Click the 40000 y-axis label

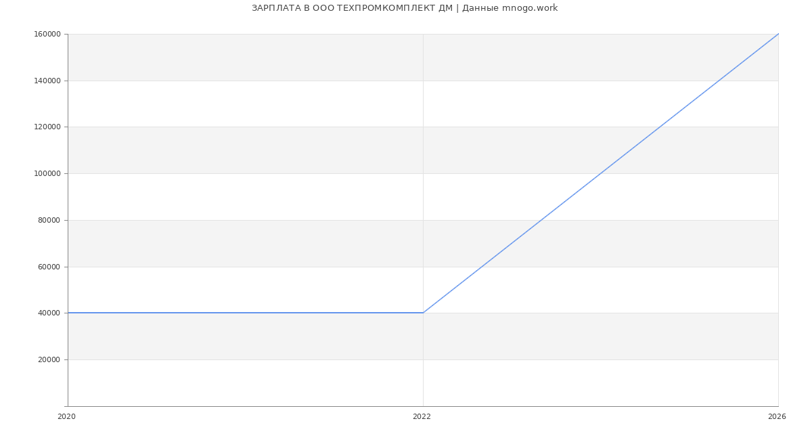49,313
